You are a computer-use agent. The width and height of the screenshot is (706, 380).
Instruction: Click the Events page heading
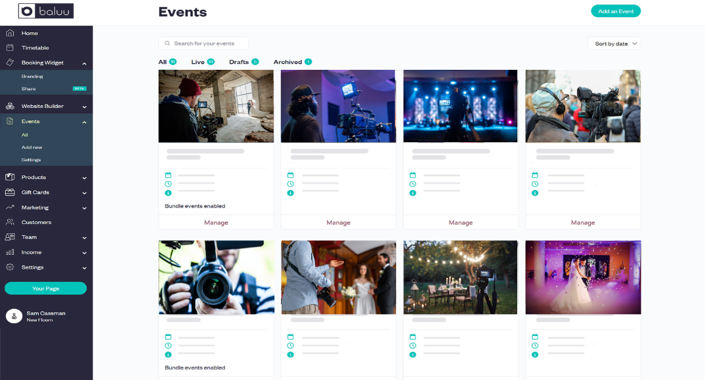click(x=182, y=12)
